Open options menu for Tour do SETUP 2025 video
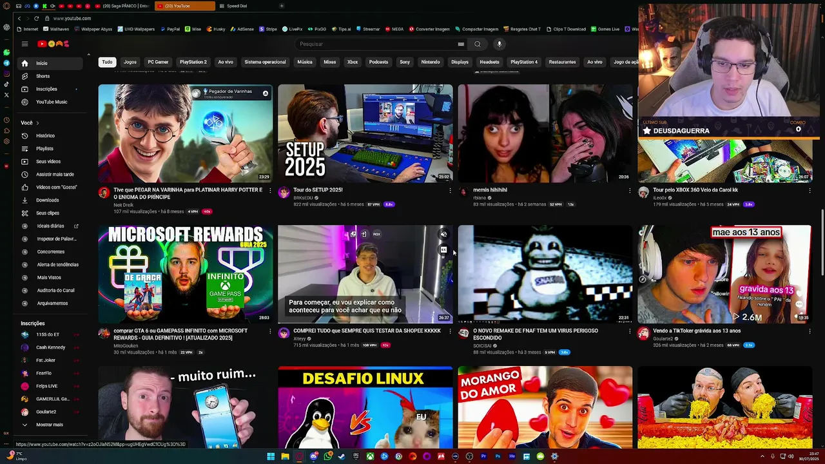The image size is (825, 464). click(450, 191)
